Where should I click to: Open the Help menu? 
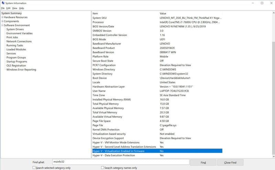21,8
